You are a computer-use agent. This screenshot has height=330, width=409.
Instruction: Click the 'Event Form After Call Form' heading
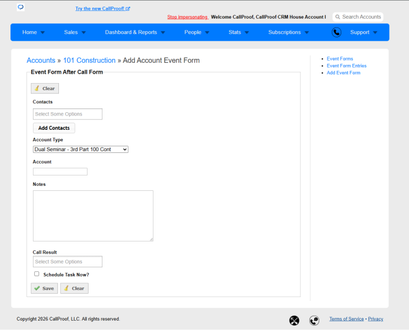67,72
